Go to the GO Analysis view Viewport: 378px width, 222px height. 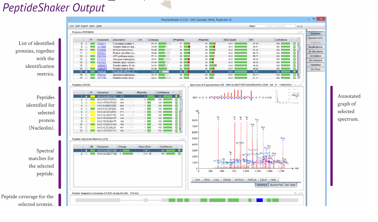click(x=315, y=60)
